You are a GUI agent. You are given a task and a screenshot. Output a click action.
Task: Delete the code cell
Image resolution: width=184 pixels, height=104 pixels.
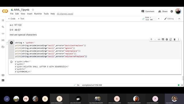tap(175, 39)
